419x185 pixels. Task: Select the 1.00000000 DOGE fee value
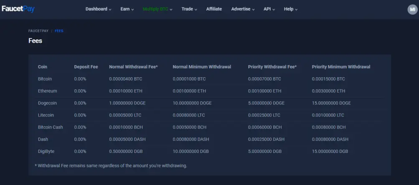click(127, 103)
